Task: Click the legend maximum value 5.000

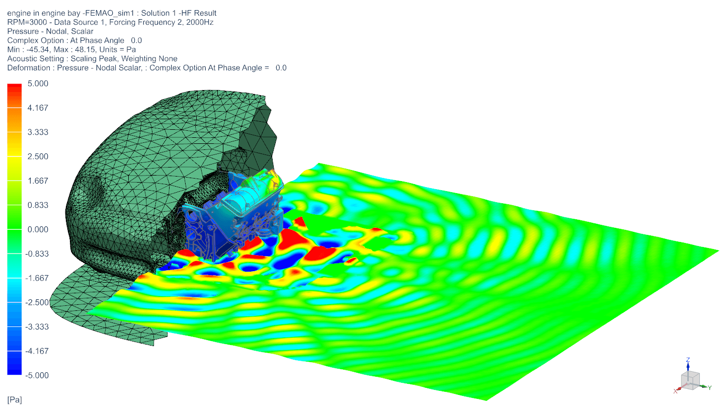Action: pos(38,84)
